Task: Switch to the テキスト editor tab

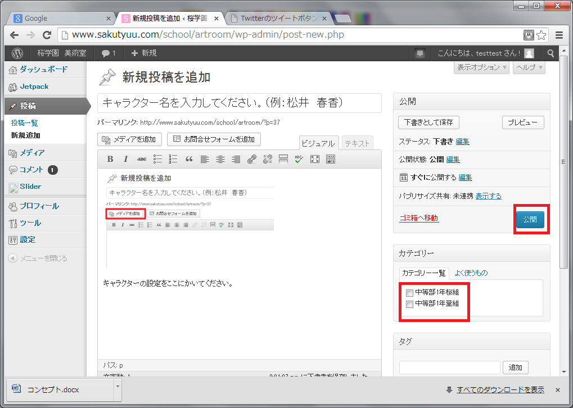Action: 357,143
